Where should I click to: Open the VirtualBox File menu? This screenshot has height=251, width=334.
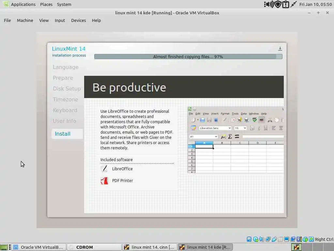pyautogui.click(x=7, y=20)
